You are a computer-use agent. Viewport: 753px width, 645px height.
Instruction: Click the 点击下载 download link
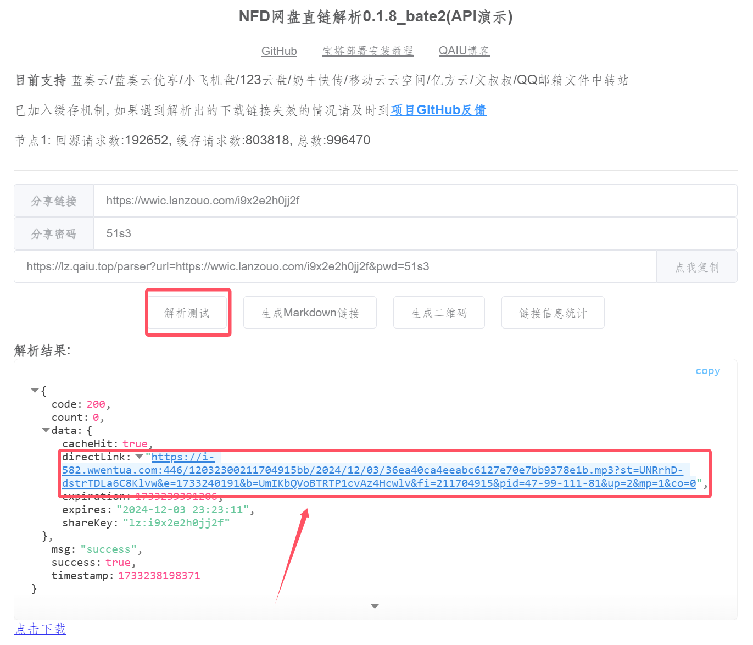pyautogui.click(x=40, y=629)
